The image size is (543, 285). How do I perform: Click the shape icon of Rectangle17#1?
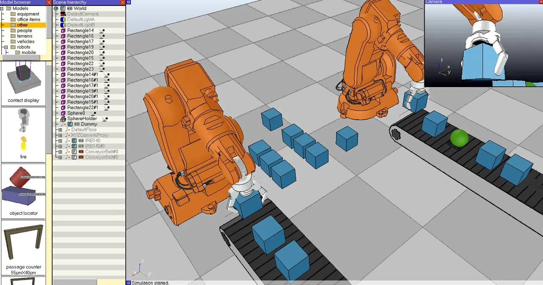(63, 85)
